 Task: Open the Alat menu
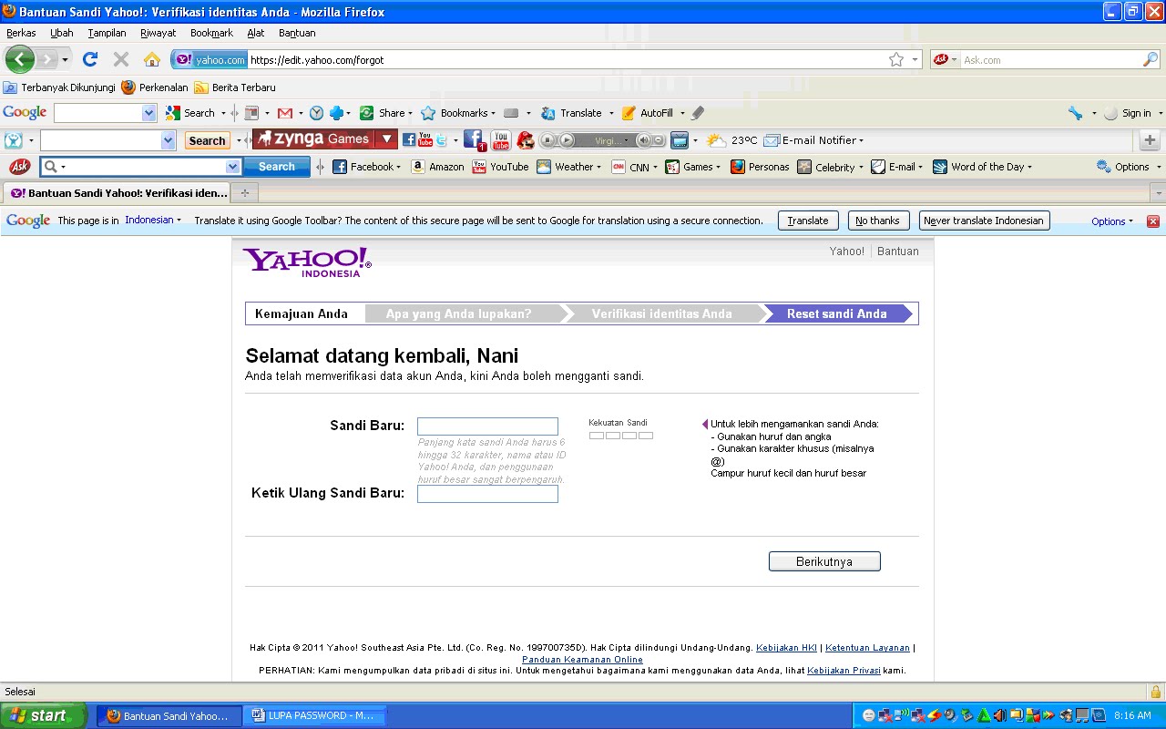coord(256,33)
